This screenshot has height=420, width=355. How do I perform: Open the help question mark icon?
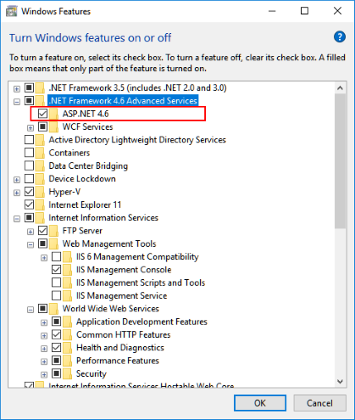340,37
